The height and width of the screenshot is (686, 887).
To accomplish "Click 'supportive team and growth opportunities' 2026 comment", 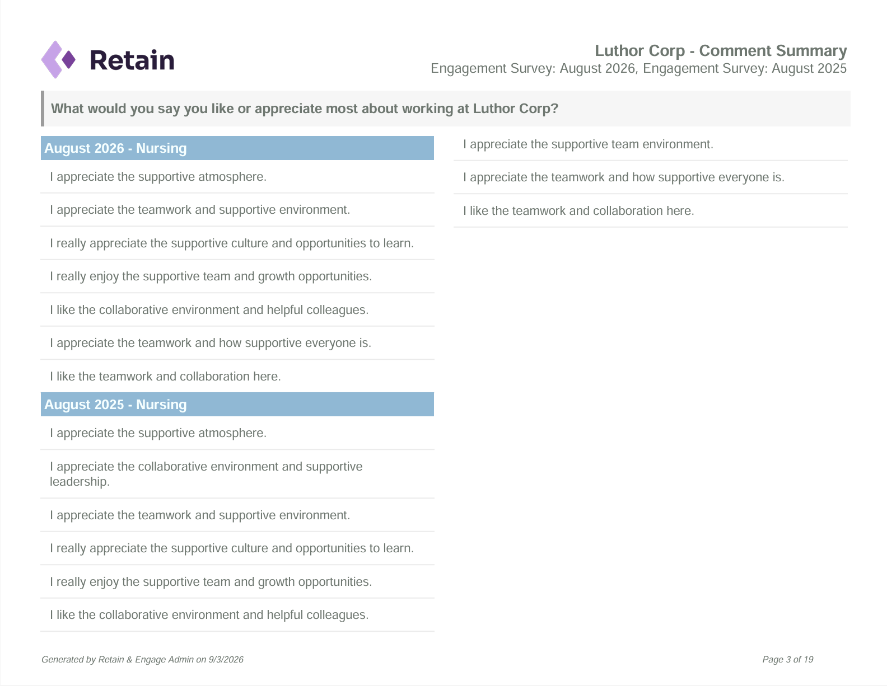I will coord(211,276).
